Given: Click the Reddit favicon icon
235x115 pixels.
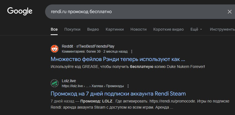Looking at the screenshot, I should pyautogui.click(x=55, y=49).
